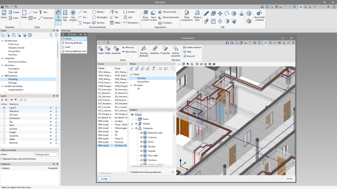Screen dimensions: 337x189
Task: Collapse the MEP systems tree group
Action: [2, 76]
